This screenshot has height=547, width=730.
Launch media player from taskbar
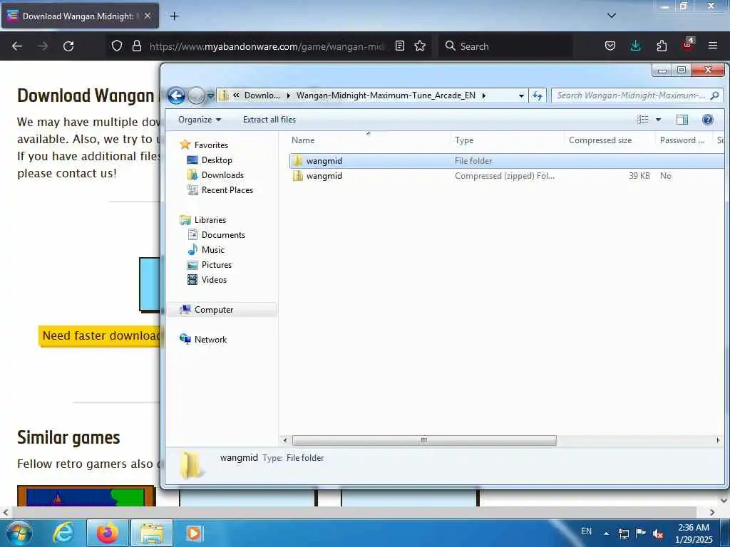tap(193, 533)
